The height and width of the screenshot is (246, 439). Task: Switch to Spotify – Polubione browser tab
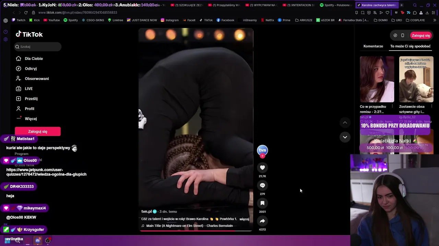pos(336,5)
